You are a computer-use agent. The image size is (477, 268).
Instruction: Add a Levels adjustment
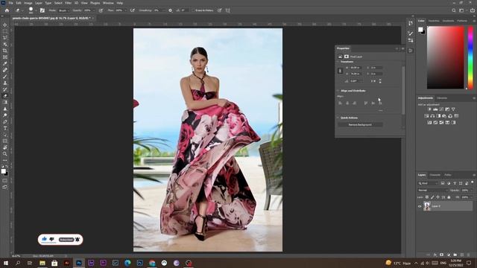click(x=435, y=109)
